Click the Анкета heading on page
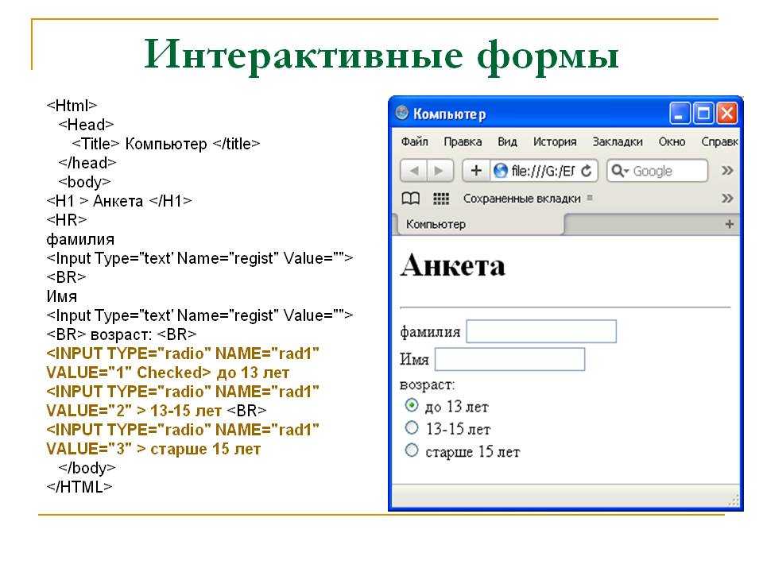Screen dimensions: 763x572 point(452,265)
